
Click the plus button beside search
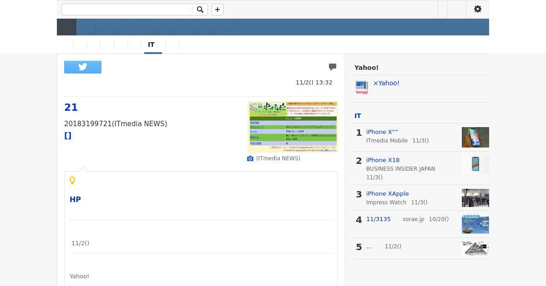(x=217, y=10)
